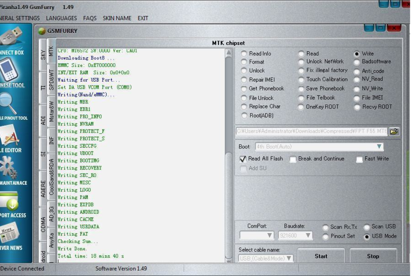Switch to the CDMA vertical tab
Viewport: 414px width, 276px height.
tap(43, 225)
